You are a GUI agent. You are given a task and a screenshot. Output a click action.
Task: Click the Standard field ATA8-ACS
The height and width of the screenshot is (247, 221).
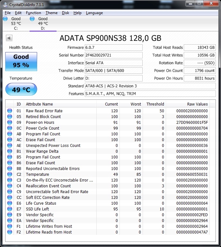[150, 86]
